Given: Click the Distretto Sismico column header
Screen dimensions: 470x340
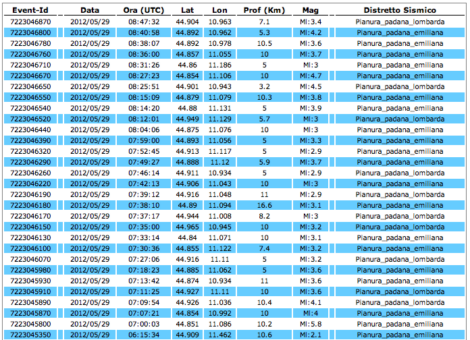Looking at the screenshot, I should [399, 11].
